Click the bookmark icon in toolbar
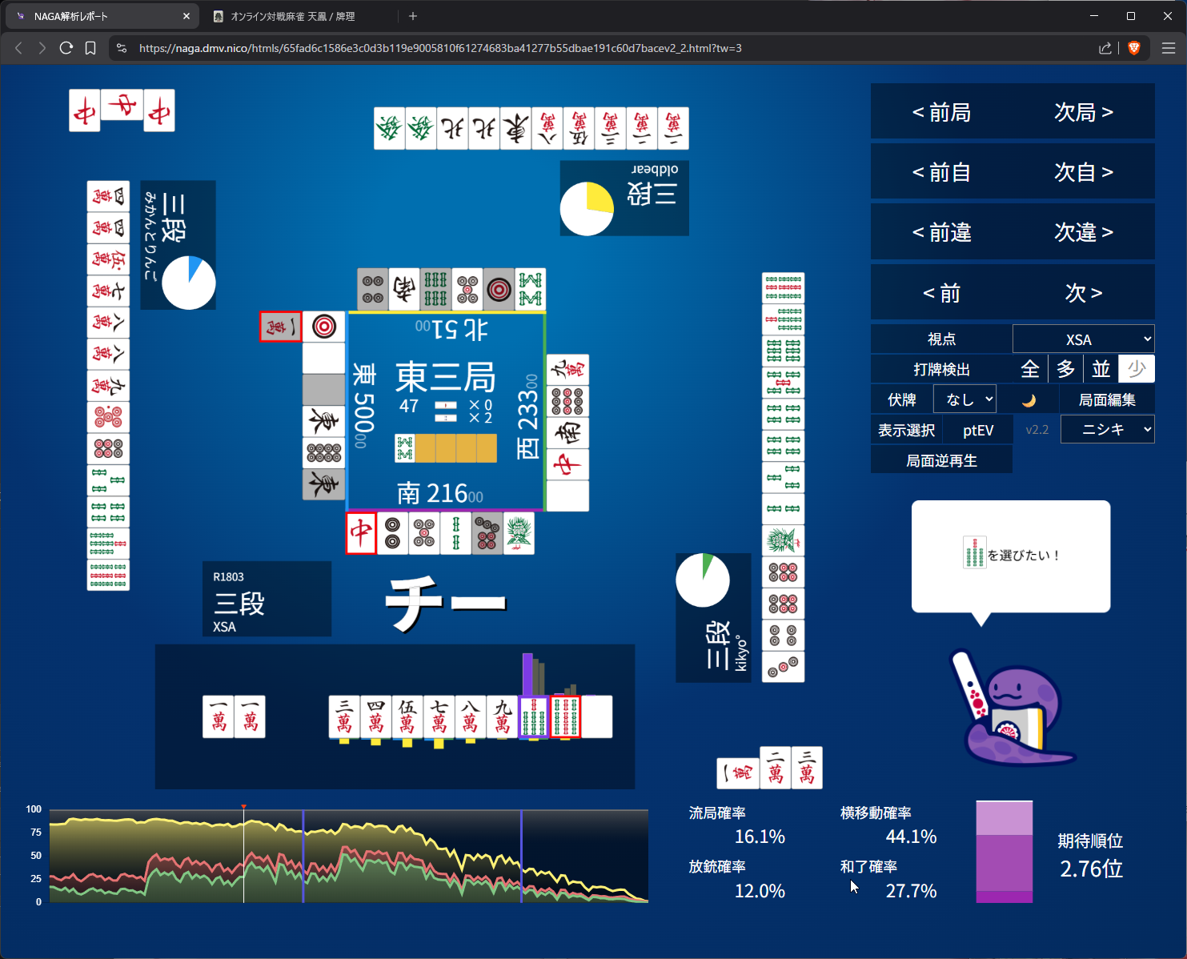Viewport: 1187px width, 959px height. (90, 48)
